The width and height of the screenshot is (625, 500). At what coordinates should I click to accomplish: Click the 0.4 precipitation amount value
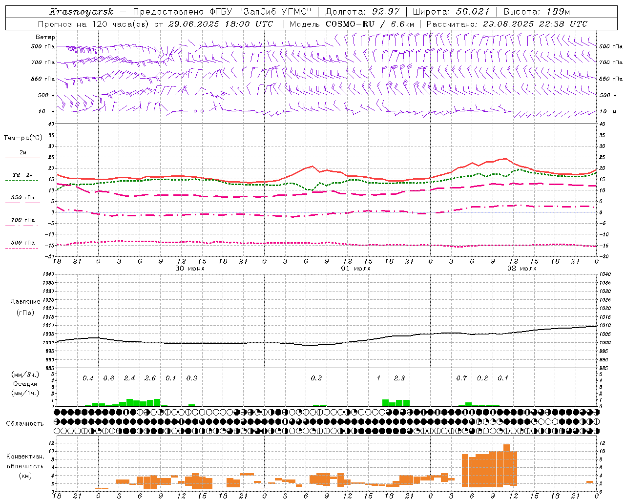[x=88, y=378]
